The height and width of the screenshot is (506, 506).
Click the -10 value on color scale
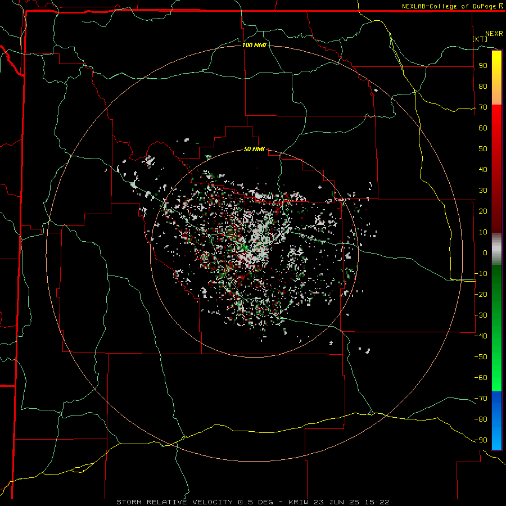(x=481, y=274)
